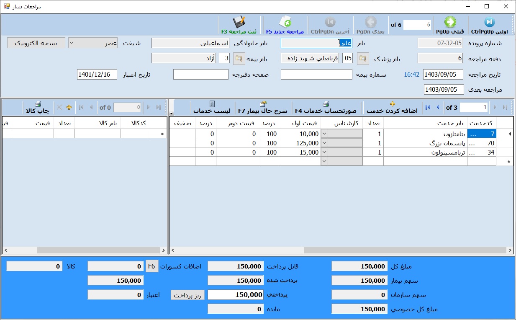
Task: Open the شیفت dropdown showing عصر
Action: point(93,43)
